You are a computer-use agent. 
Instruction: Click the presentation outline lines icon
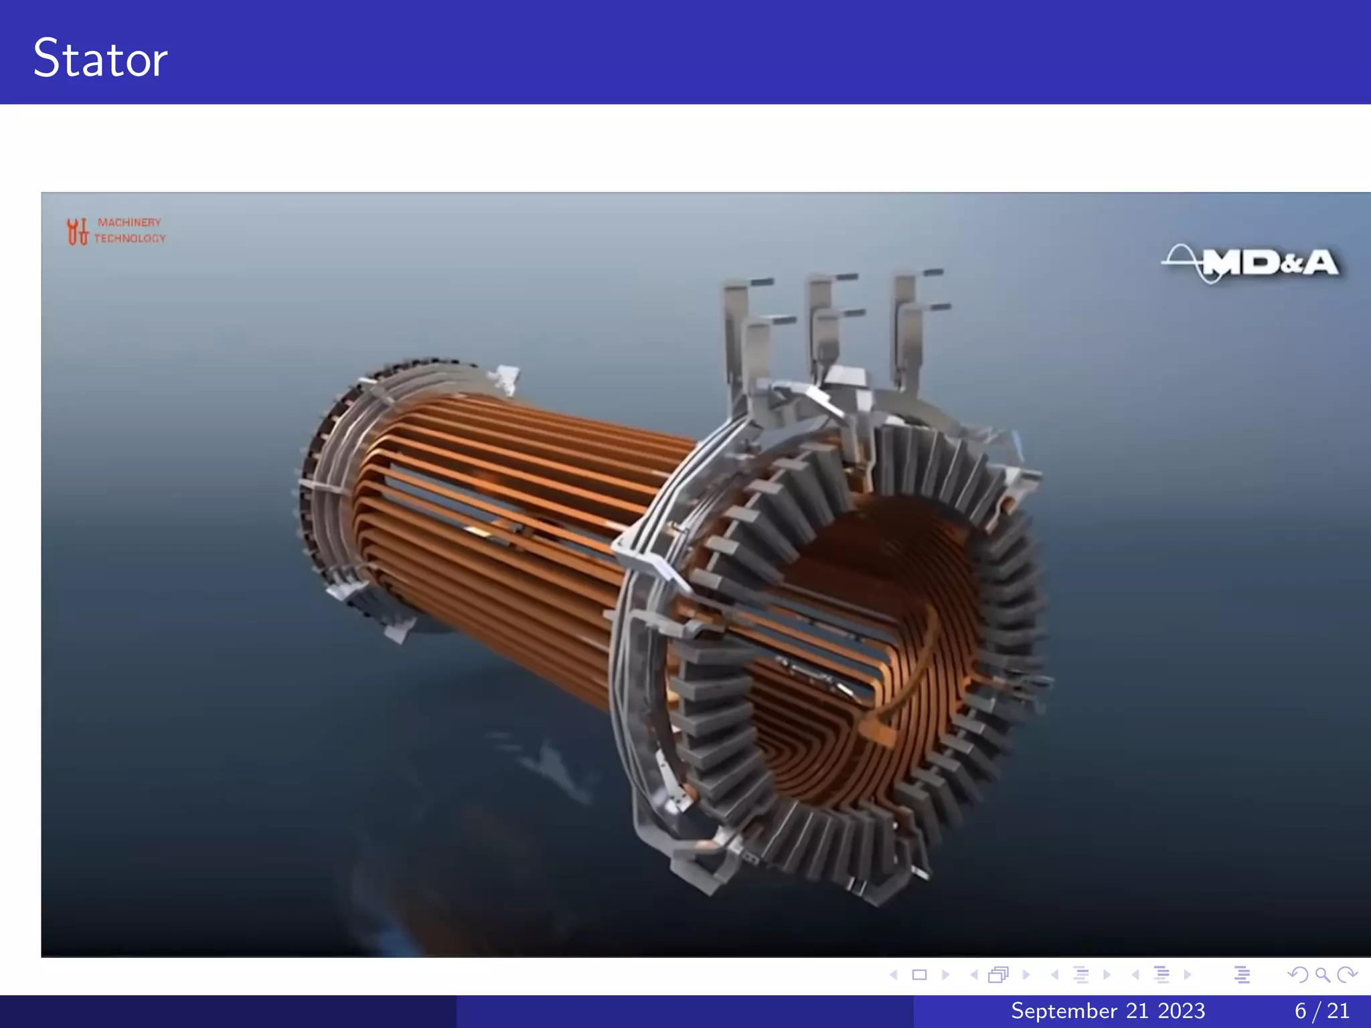tap(1242, 975)
